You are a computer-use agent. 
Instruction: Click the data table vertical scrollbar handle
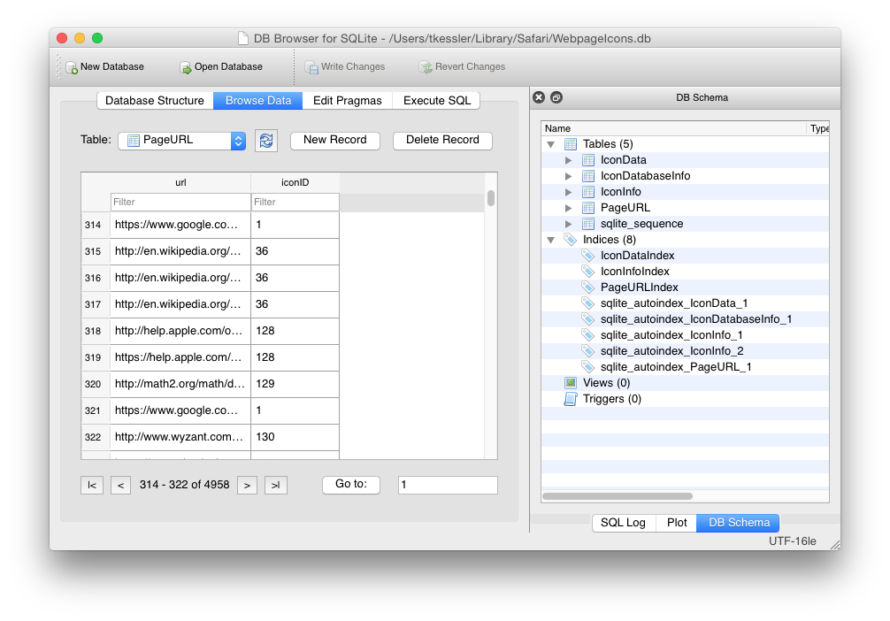coord(491,198)
